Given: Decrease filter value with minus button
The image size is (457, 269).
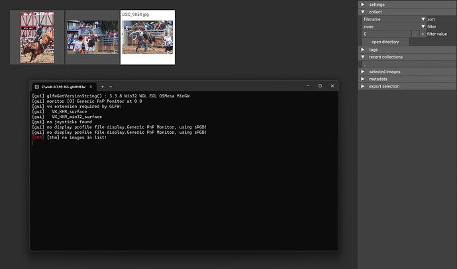Looking at the screenshot, I should click(415, 34).
